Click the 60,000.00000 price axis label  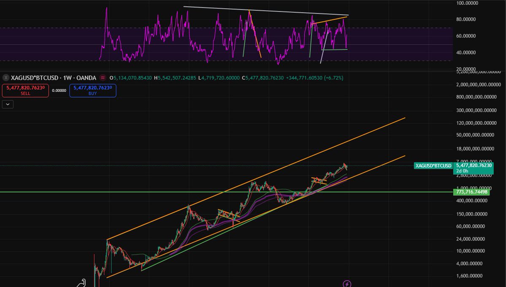tap(471, 226)
